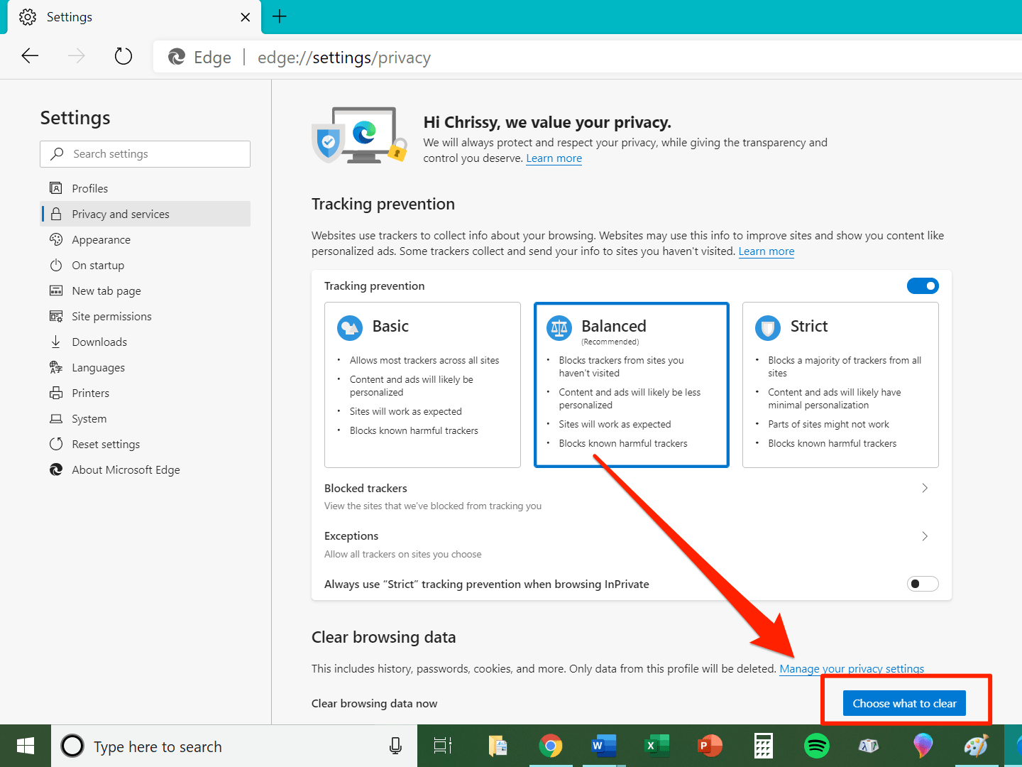Open Downloads settings

[145, 342]
